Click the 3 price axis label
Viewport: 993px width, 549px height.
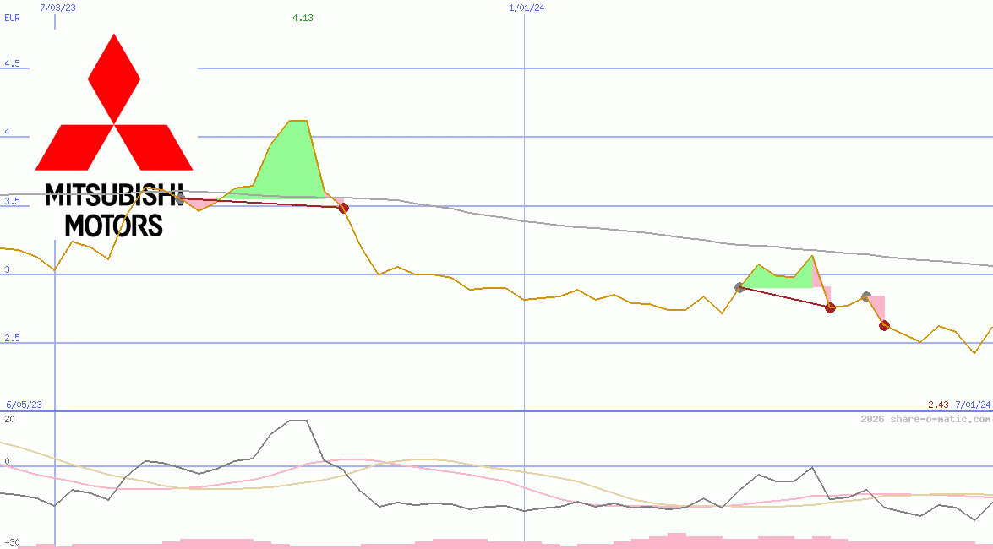(8, 269)
